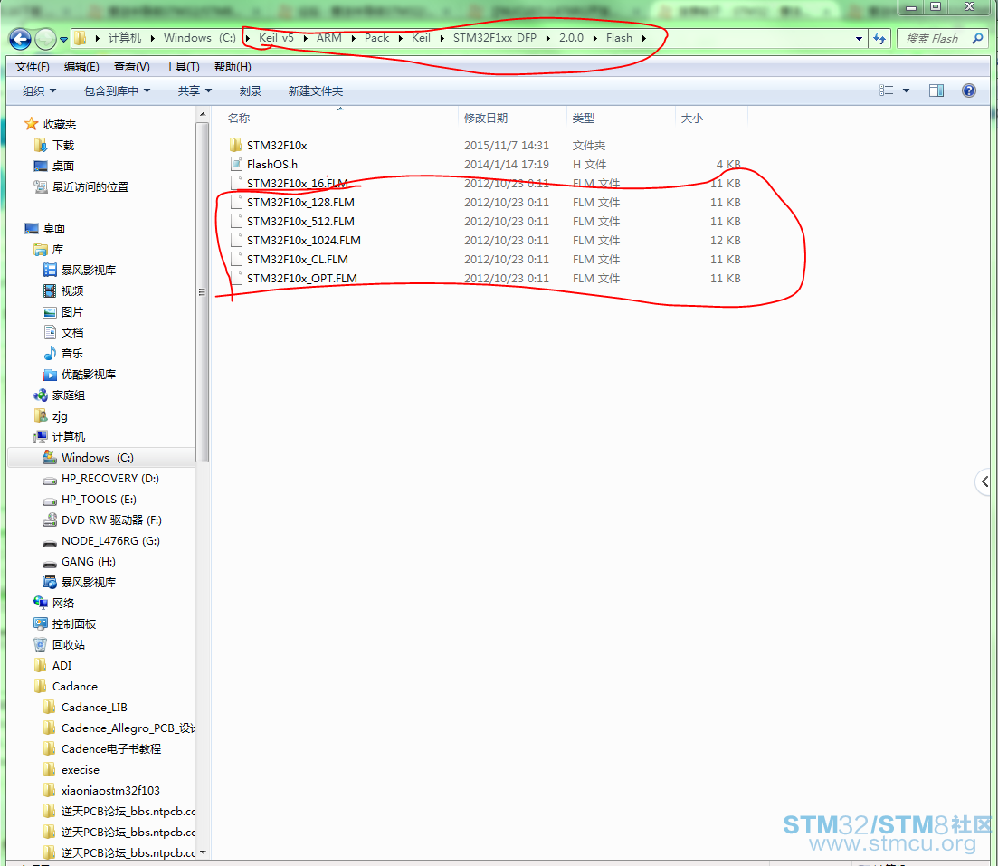Open 最近访问的位置 in favorites
The height and width of the screenshot is (866, 998).
click(90, 187)
